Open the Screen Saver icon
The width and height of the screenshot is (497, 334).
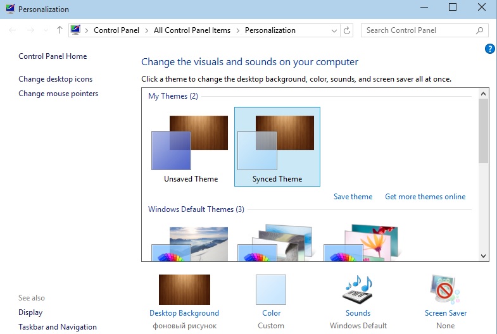click(444, 290)
